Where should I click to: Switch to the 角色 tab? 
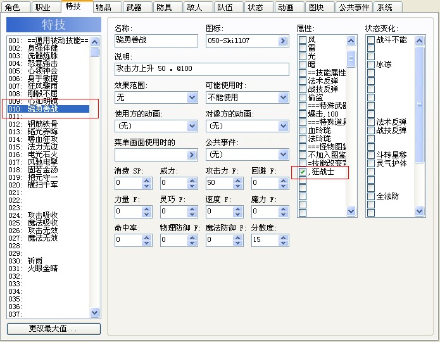[15, 8]
